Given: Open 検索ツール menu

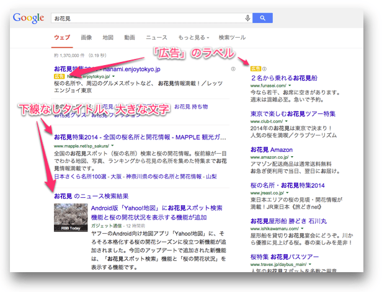Looking at the screenshot, I should coord(232,37).
